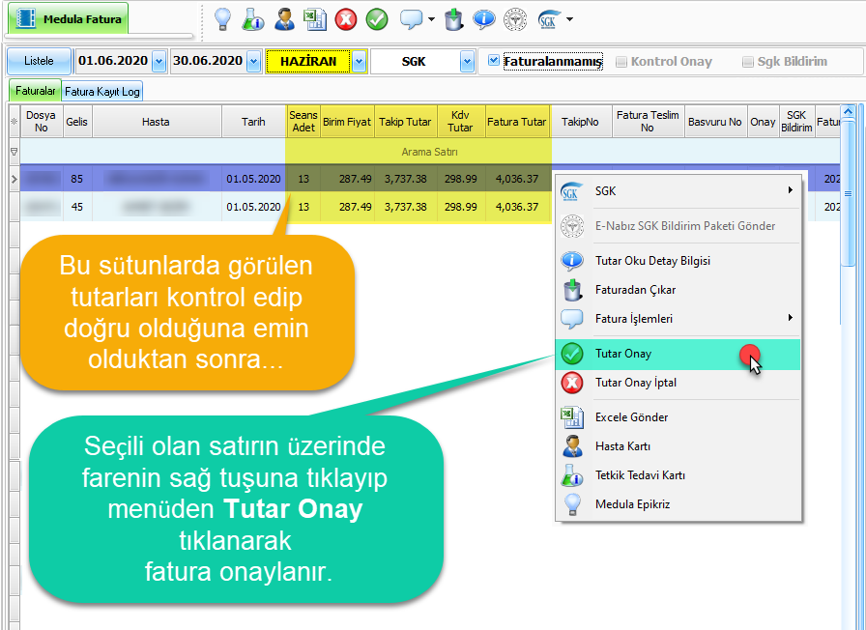The image size is (866, 630).
Task: Click the scroll-up arrow of the grid scrollbar
Action: click(x=848, y=112)
